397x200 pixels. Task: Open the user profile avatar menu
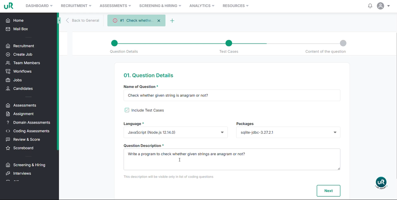point(381,6)
